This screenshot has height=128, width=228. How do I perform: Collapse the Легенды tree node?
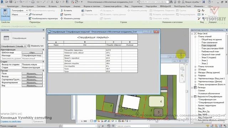coord(192,88)
